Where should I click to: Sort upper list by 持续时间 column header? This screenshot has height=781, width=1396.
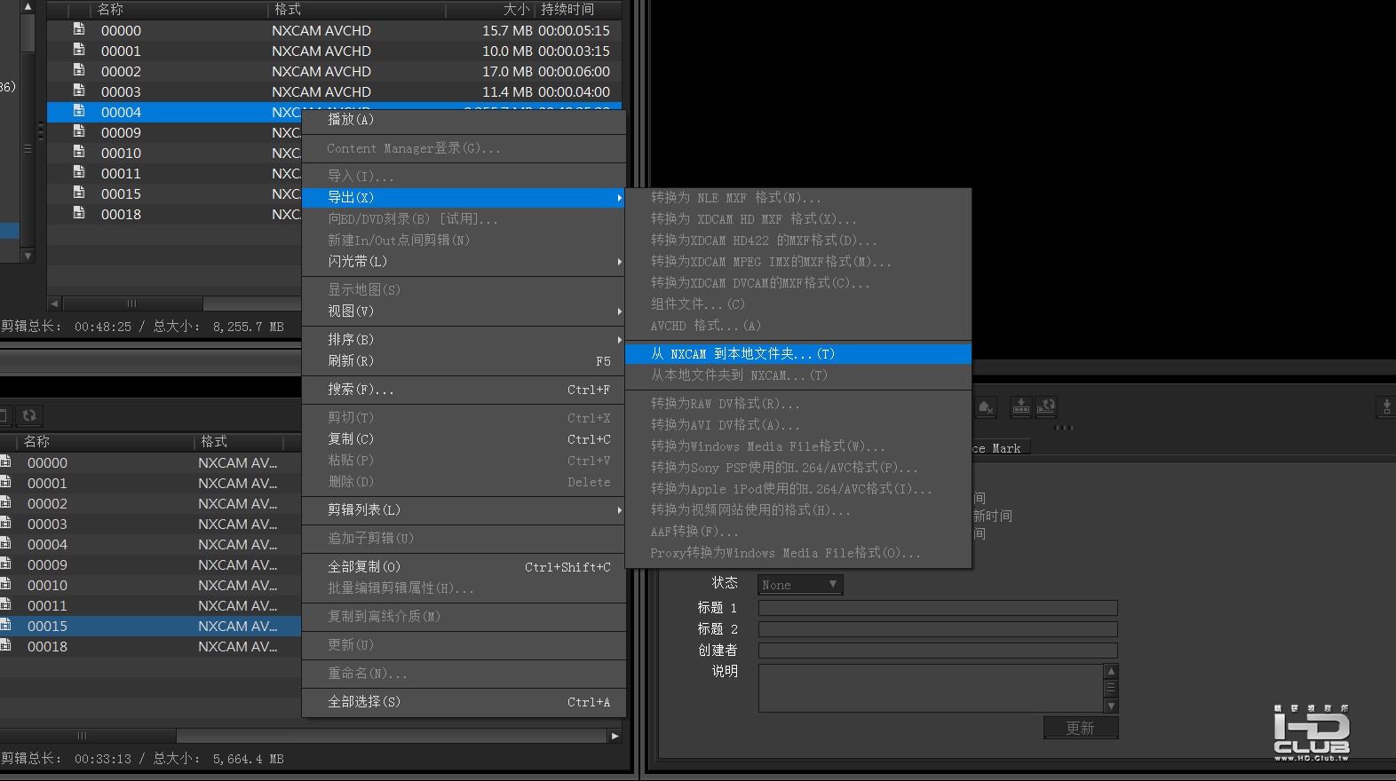(577, 10)
